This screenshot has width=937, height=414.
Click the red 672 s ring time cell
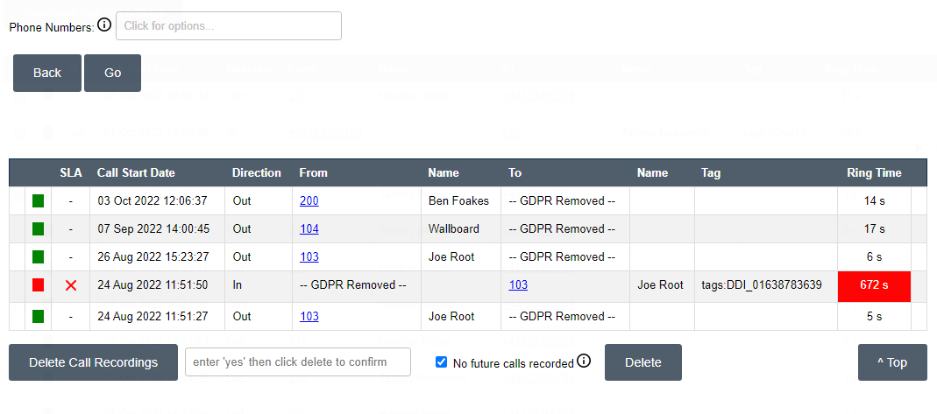tap(874, 285)
